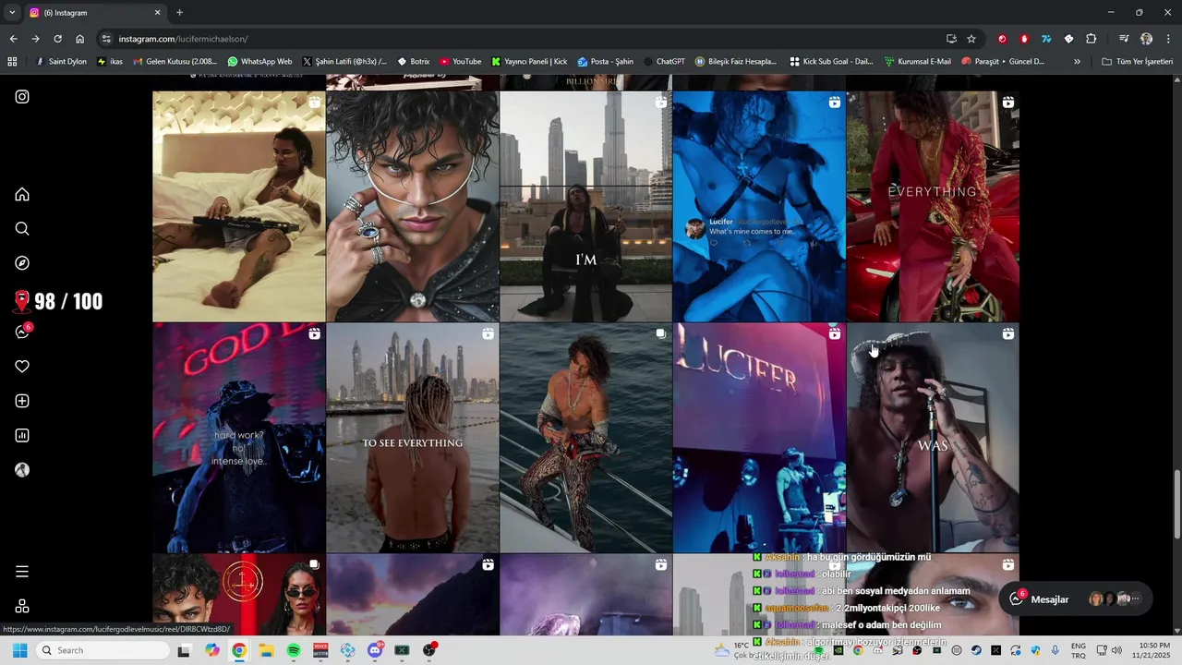Click the browser Home button
The image size is (1182, 665).
pos(79,39)
